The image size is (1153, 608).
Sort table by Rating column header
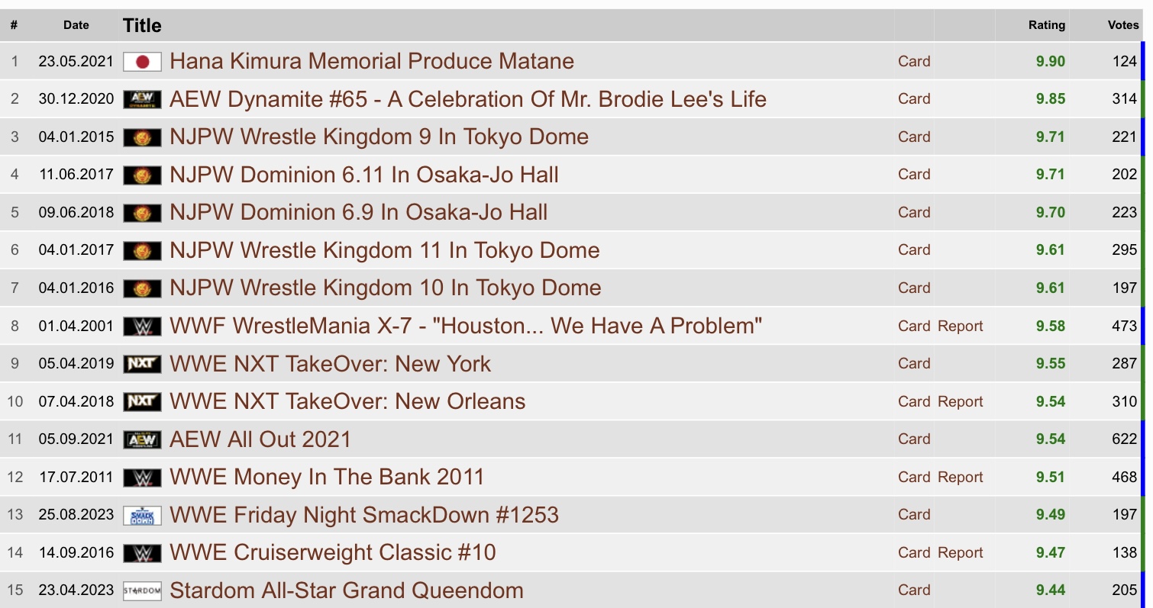coord(1047,25)
